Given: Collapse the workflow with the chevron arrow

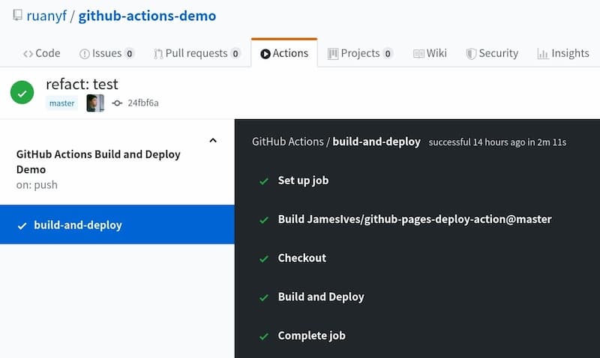Looking at the screenshot, I should (x=213, y=140).
